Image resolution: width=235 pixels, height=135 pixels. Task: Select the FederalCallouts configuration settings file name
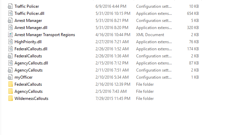(28, 56)
